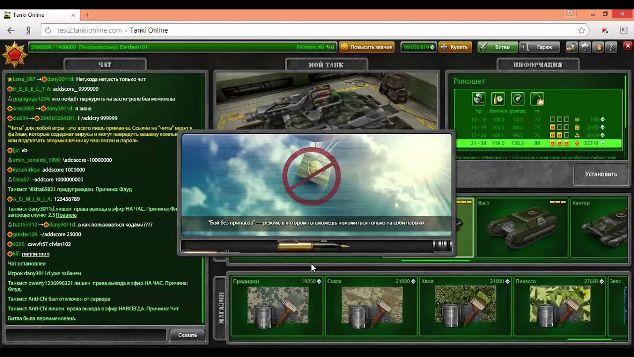Click the Купить buy crystals button
The height and width of the screenshot is (357, 634).
click(454, 47)
